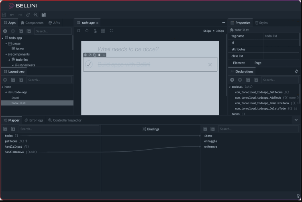302x202 pixels.
Task: Open the Error logs tab
Action: (x=34, y=120)
